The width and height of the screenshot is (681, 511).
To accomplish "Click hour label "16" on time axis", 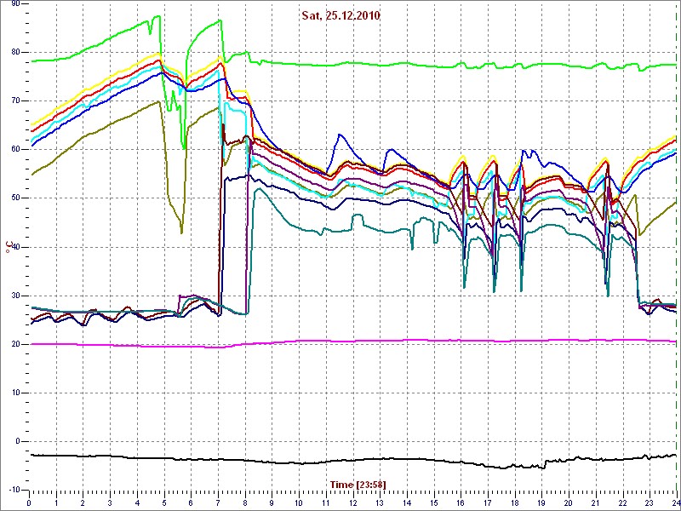I will pyautogui.click(x=461, y=502).
